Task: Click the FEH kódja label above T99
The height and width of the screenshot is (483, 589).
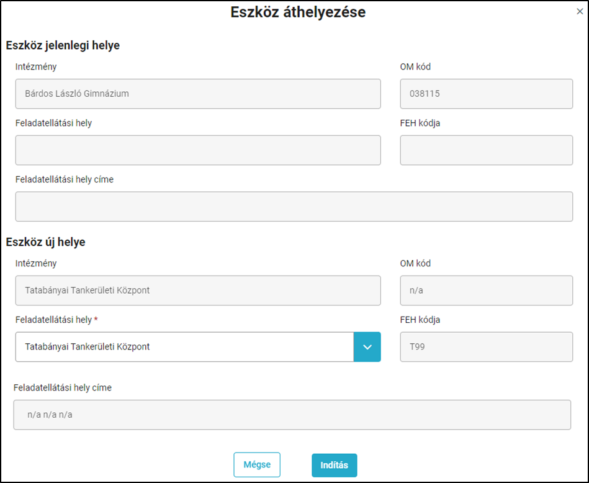Action: point(420,320)
